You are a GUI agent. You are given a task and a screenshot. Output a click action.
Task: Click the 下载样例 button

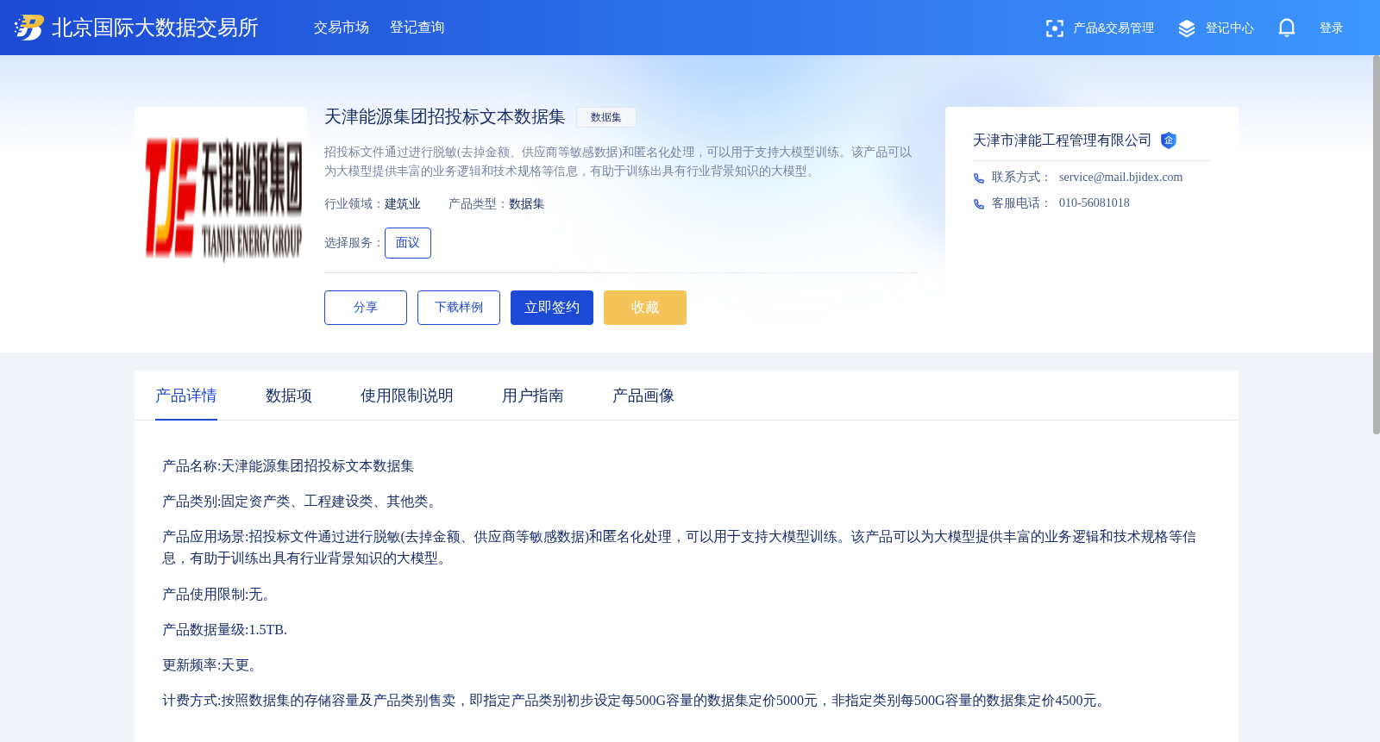pos(459,308)
